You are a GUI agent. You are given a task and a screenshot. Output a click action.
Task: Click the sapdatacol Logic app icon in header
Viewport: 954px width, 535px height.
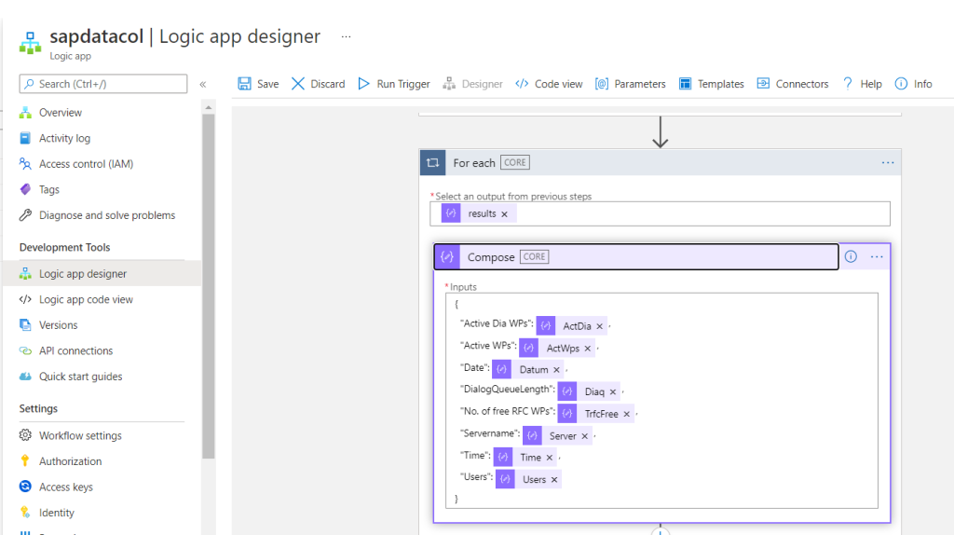coord(30,43)
